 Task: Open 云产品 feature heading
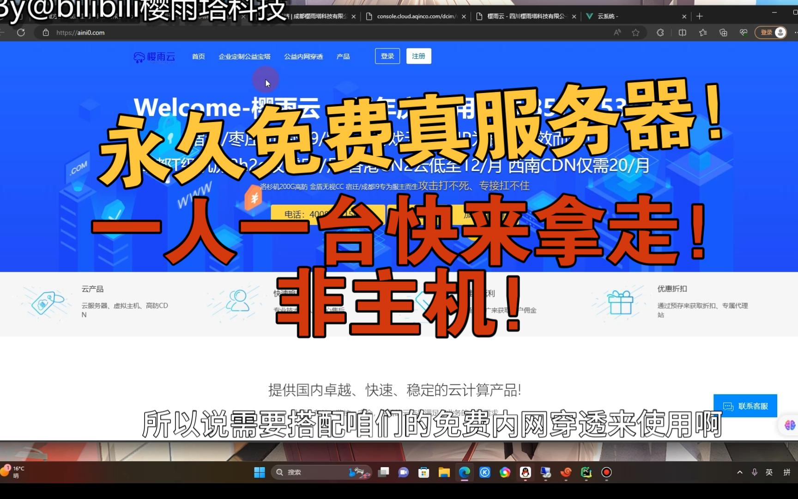coord(92,289)
